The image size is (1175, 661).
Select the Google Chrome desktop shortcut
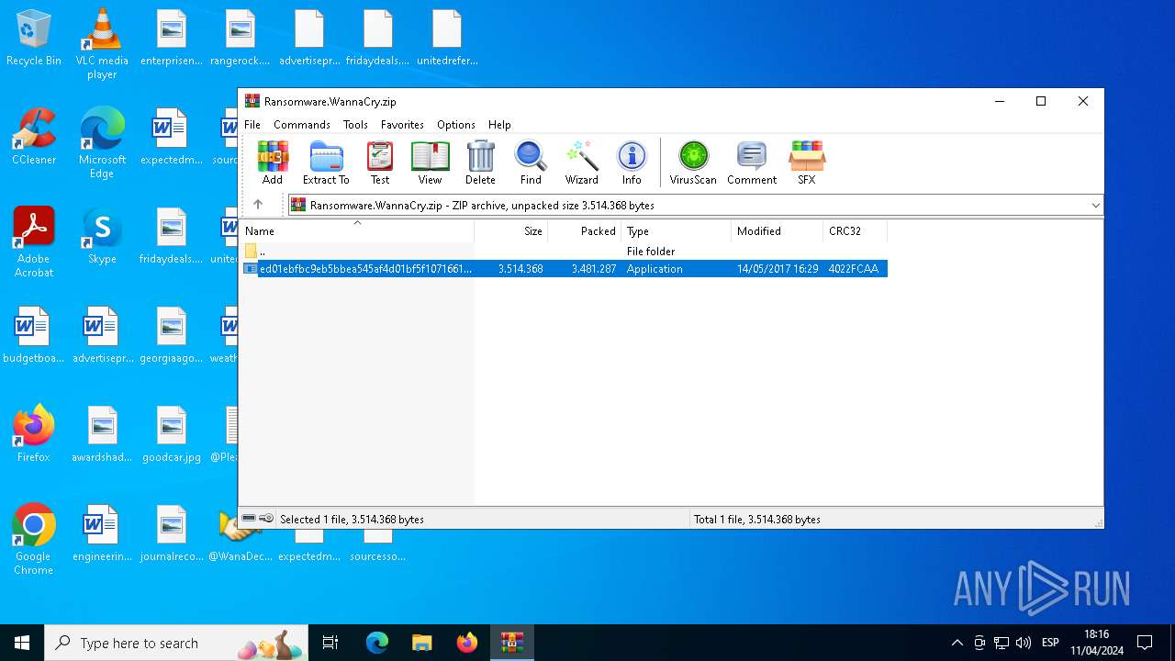click(x=34, y=539)
